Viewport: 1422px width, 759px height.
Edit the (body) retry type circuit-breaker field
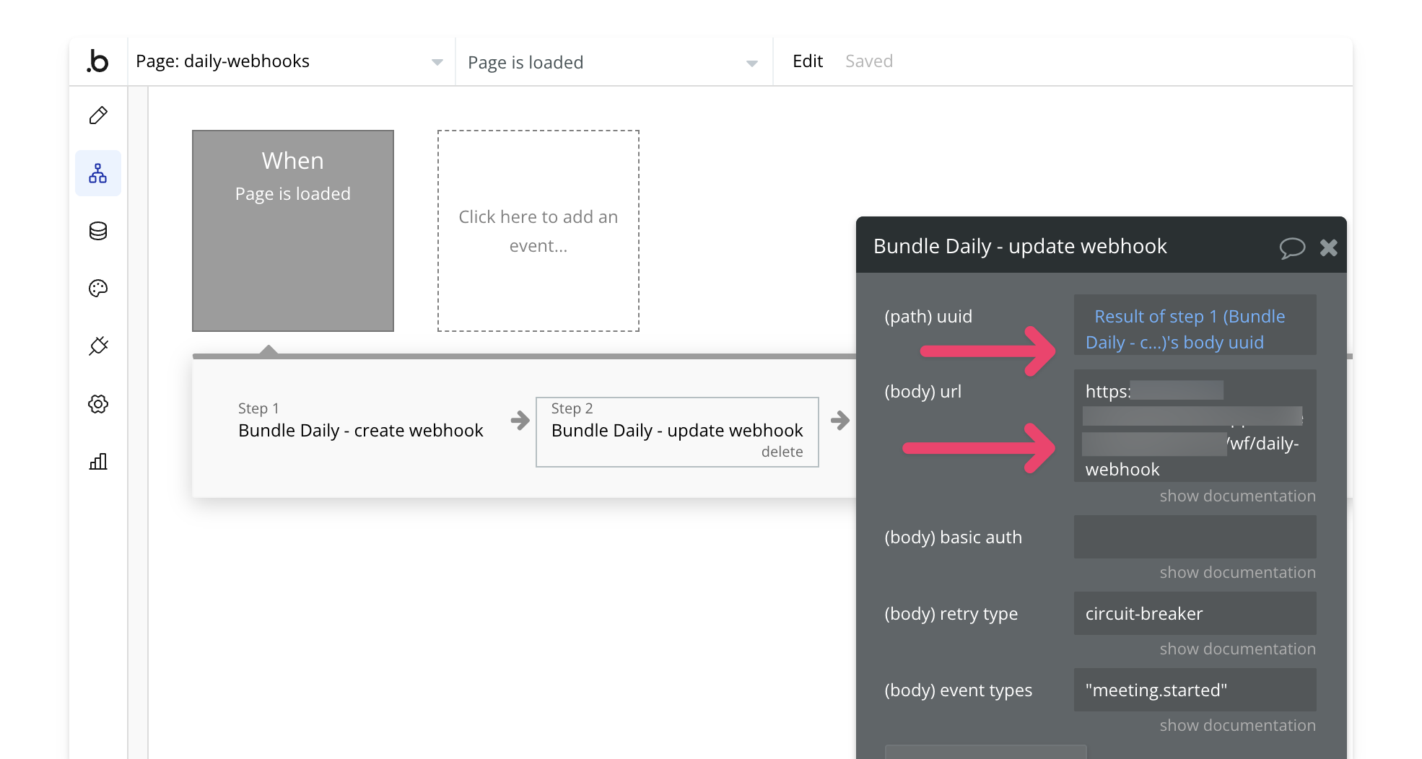pyautogui.click(x=1195, y=613)
